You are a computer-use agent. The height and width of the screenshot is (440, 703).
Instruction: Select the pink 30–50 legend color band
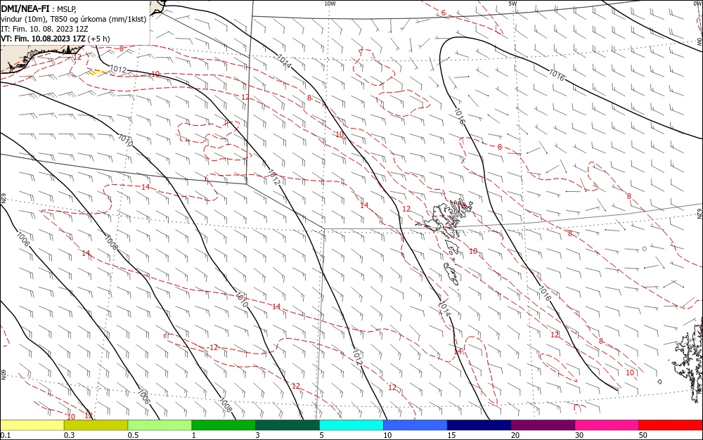point(607,425)
